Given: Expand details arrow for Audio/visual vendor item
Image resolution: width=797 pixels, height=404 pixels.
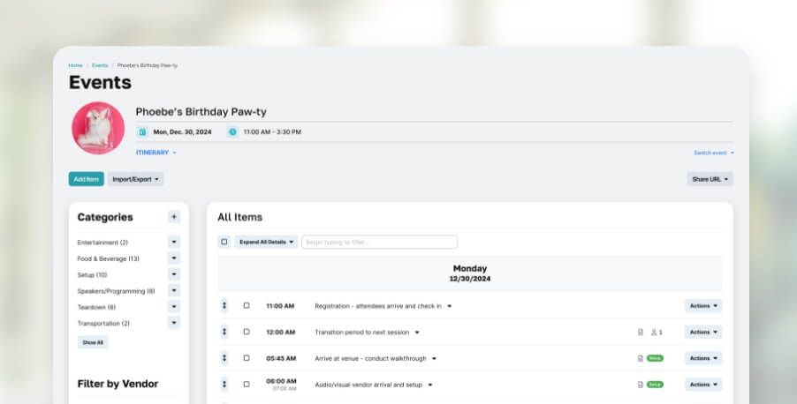Looking at the screenshot, I should click(x=430, y=385).
